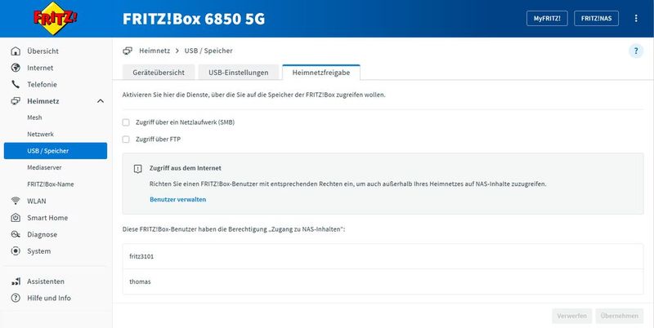The image size is (654, 328).
Task: Click the Heimnetz devices icon in sidebar
Action: pos(16,101)
